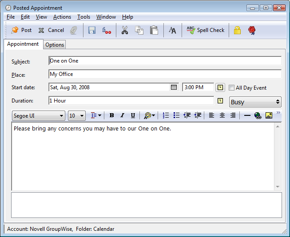Screen dimensions: 290x237
Task: Click the clipboard Paste icon
Action: (x=154, y=30)
